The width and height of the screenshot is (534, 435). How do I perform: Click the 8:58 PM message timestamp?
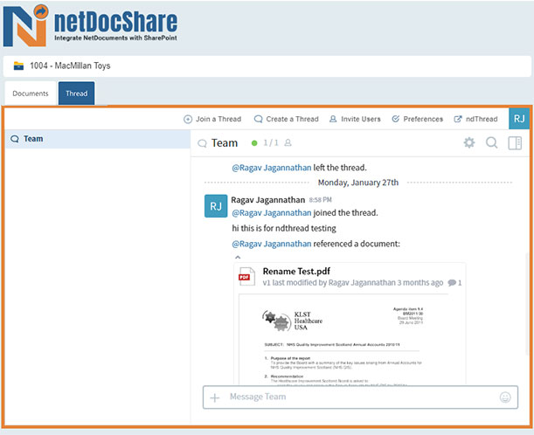(320, 200)
